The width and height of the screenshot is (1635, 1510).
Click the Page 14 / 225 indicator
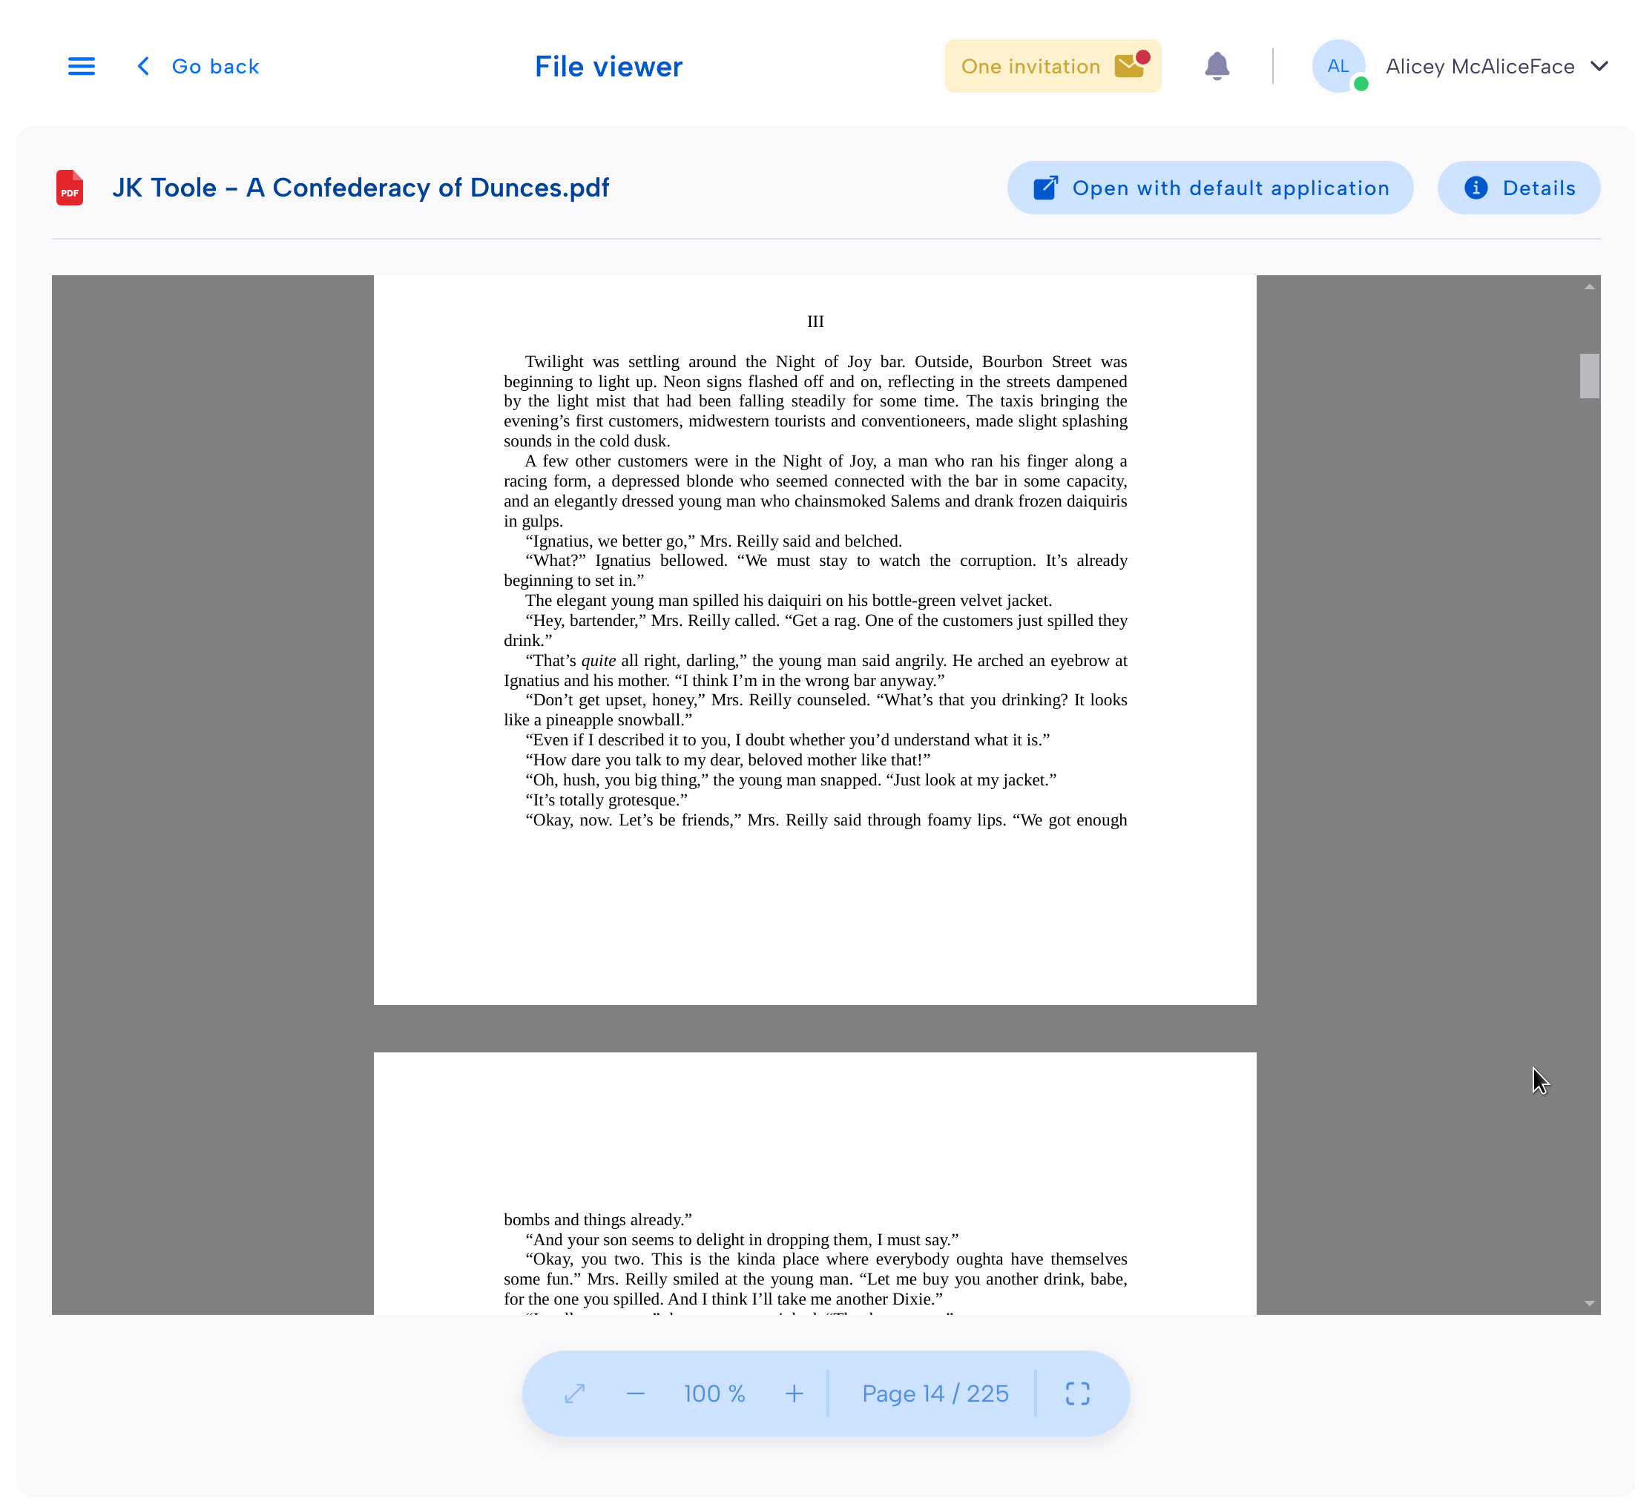tap(935, 1393)
